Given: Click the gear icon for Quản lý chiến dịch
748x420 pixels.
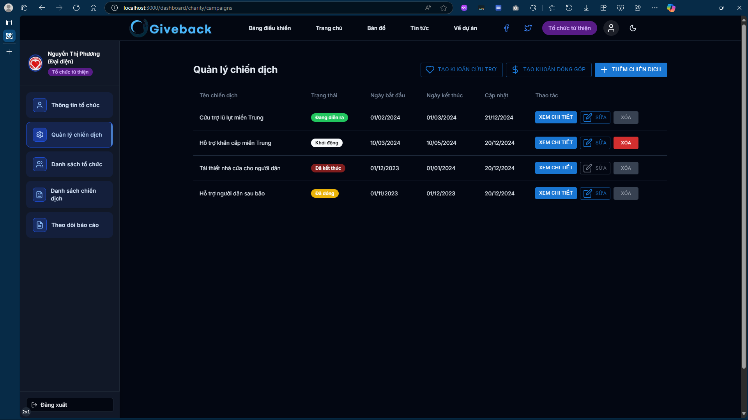Looking at the screenshot, I should (x=40, y=135).
